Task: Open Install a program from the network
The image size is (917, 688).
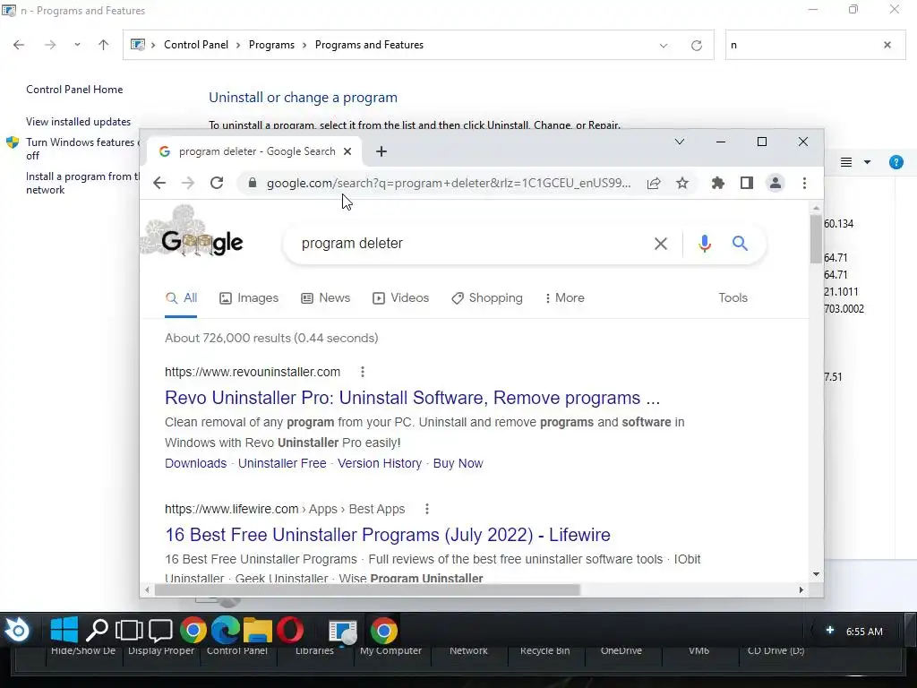Action: pos(81,183)
